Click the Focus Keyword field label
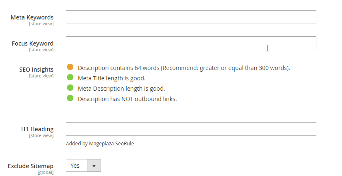 coord(33,43)
